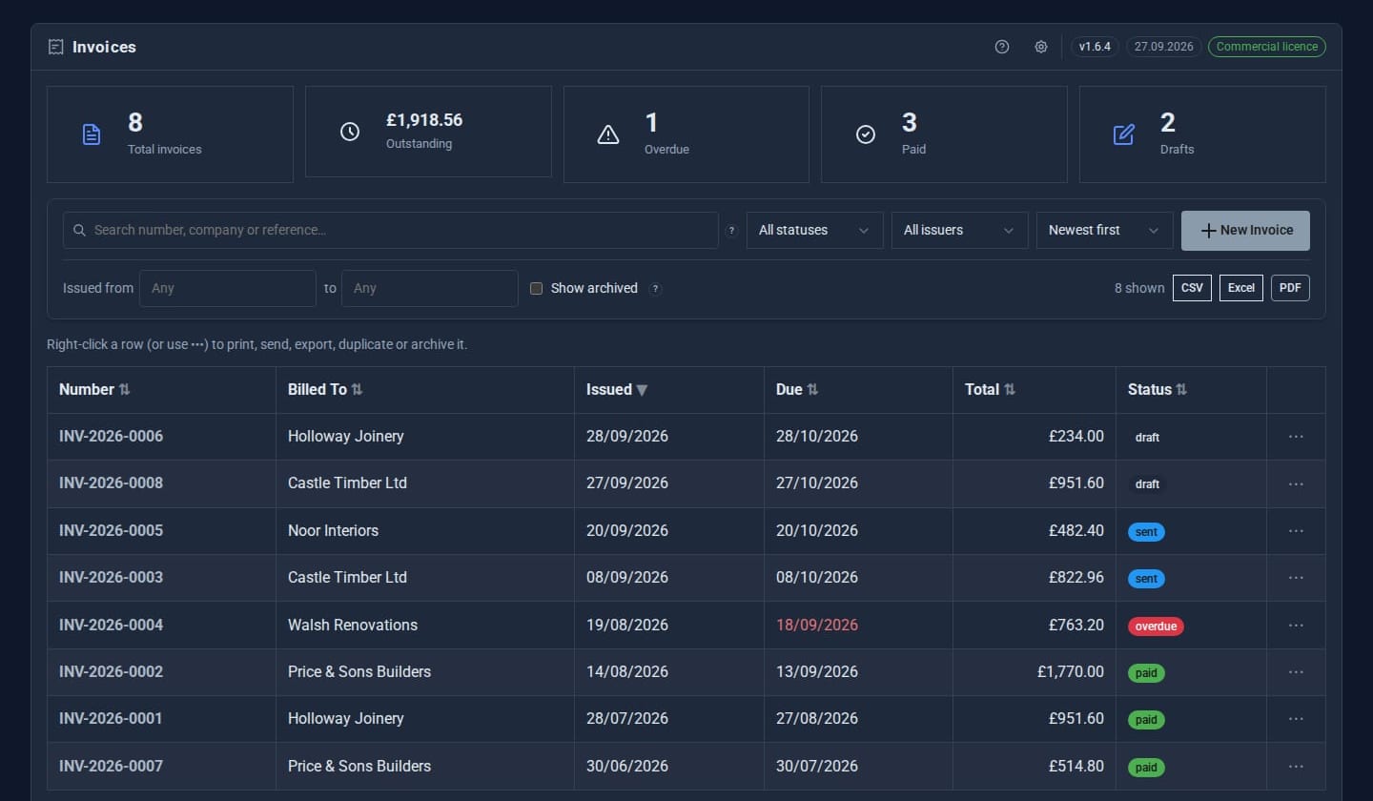Open the Newest first sort dropdown

1105,230
